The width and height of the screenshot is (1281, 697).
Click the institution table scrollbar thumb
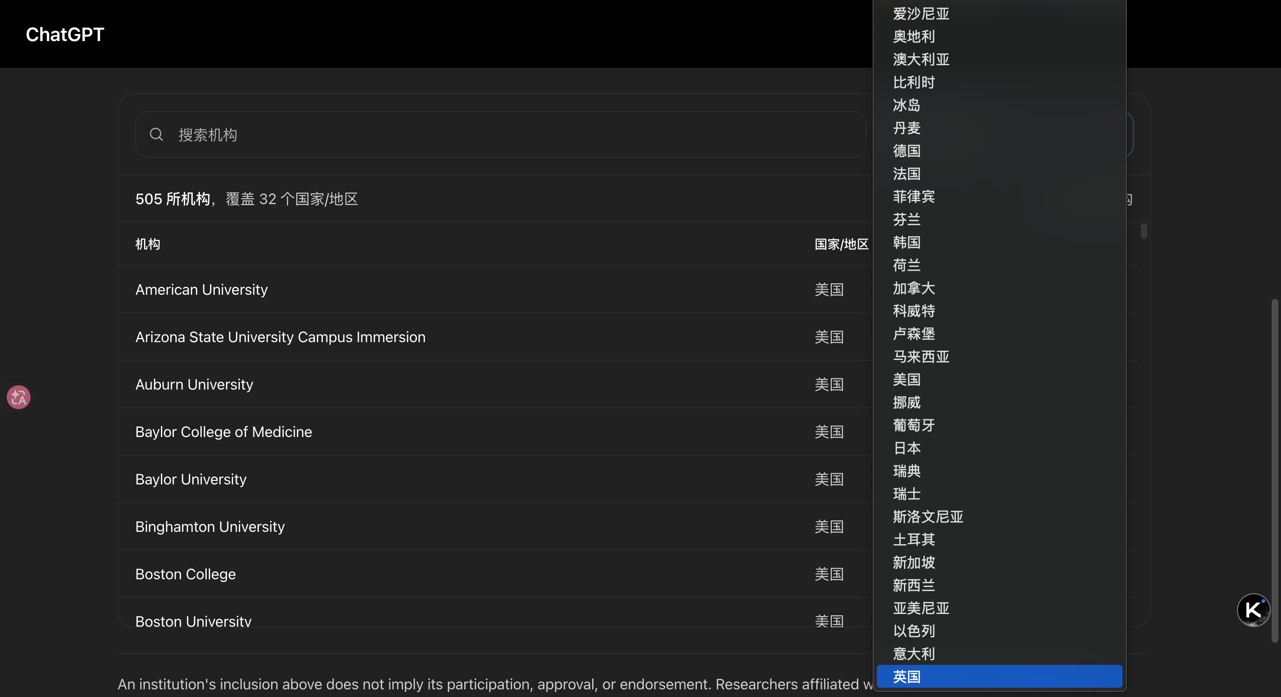pos(1144,231)
